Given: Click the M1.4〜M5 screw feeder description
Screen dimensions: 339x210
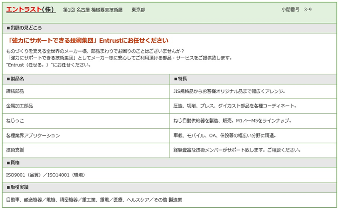Looking at the screenshot, I should coord(232,121).
